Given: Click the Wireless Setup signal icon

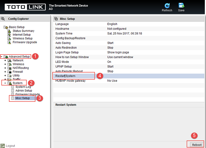Looking at the screenshot, I should tap(9, 39).
